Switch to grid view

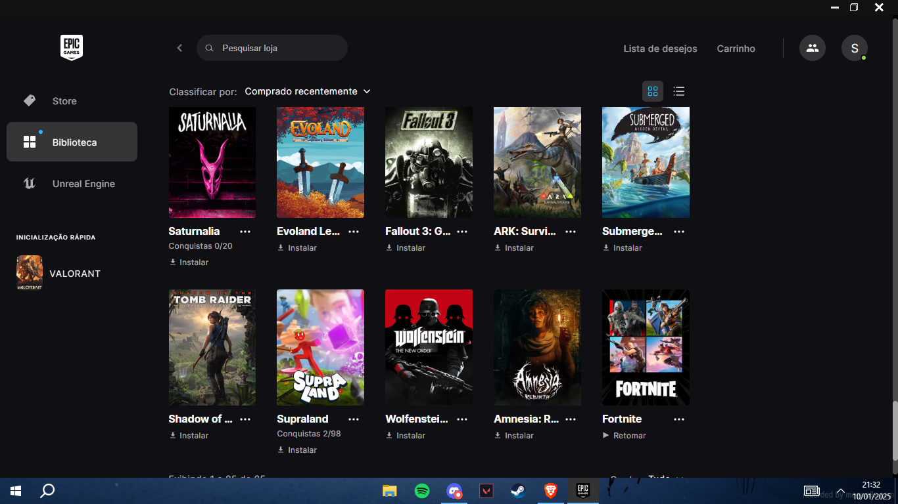653,91
